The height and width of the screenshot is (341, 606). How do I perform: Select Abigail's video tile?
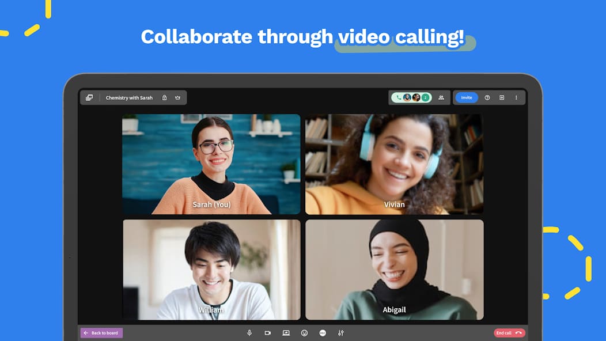coord(394,270)
